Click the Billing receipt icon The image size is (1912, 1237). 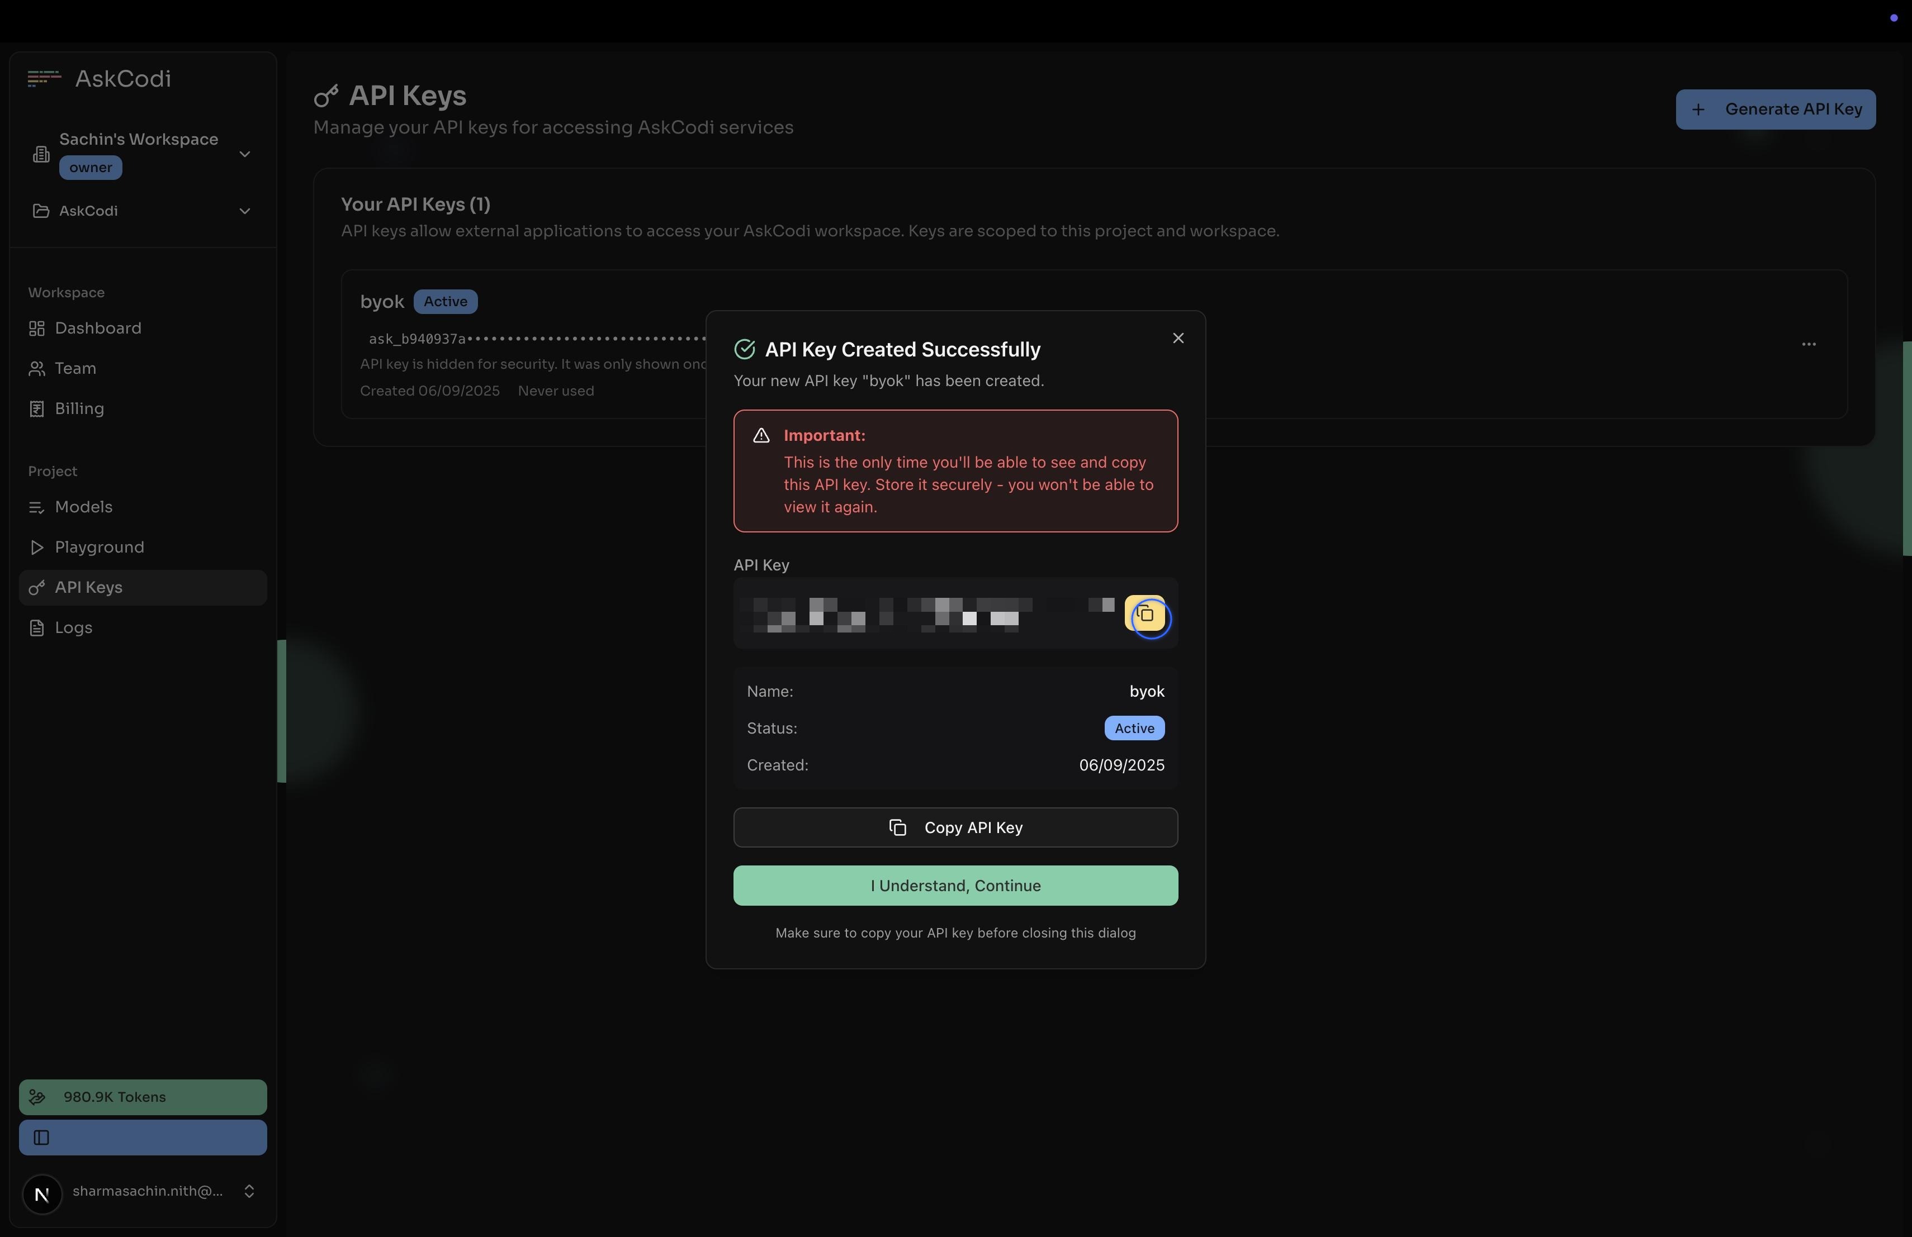coord(36,408)
